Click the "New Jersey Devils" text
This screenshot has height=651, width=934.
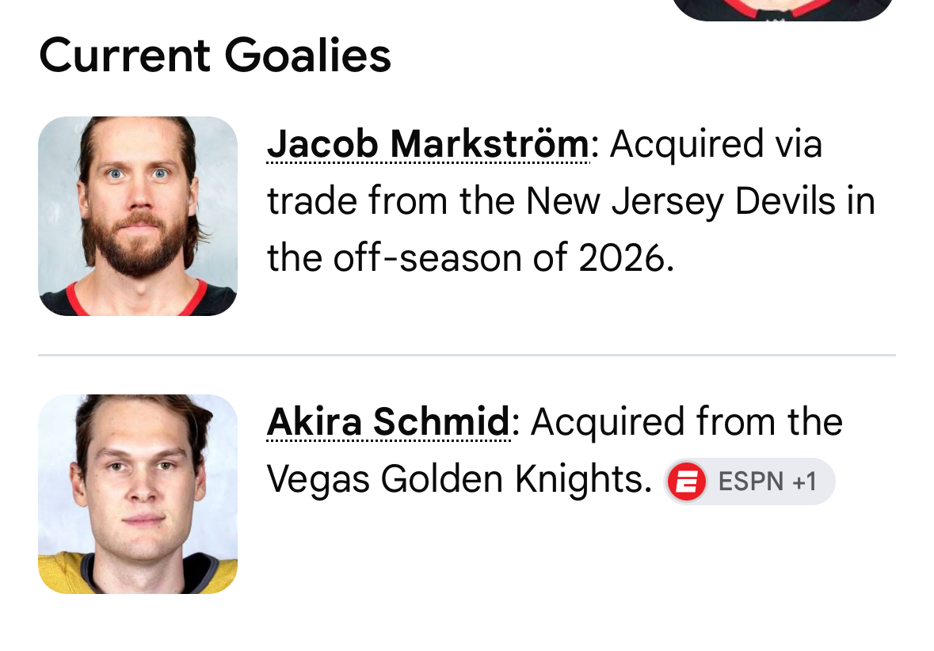(x=700, y=201)
